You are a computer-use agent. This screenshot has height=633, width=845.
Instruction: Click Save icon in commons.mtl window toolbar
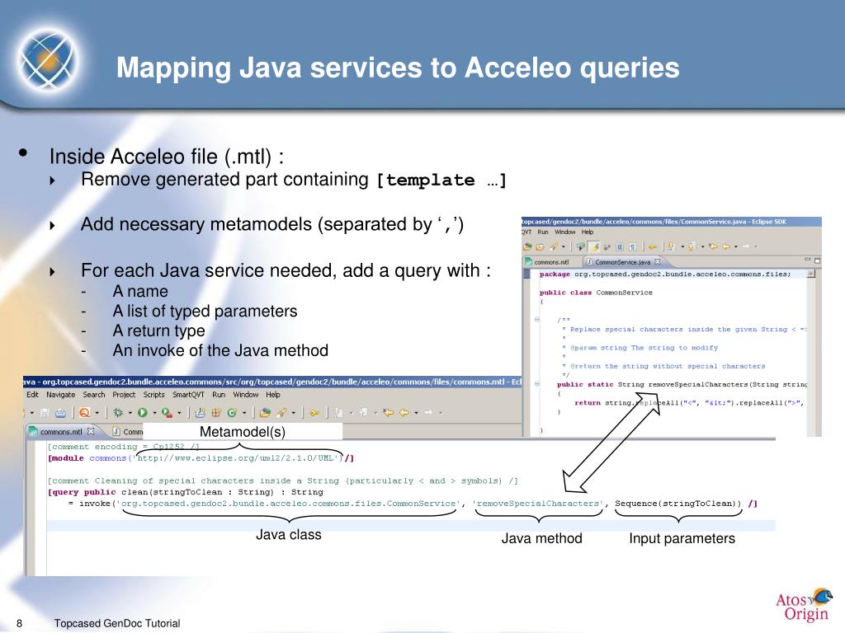point(45,413)
